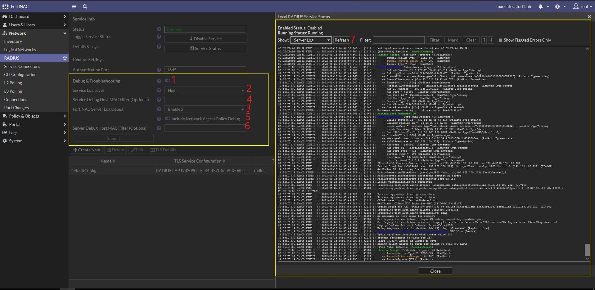Toggle Include Network Access Policy Debug switch

pos(168,118)
